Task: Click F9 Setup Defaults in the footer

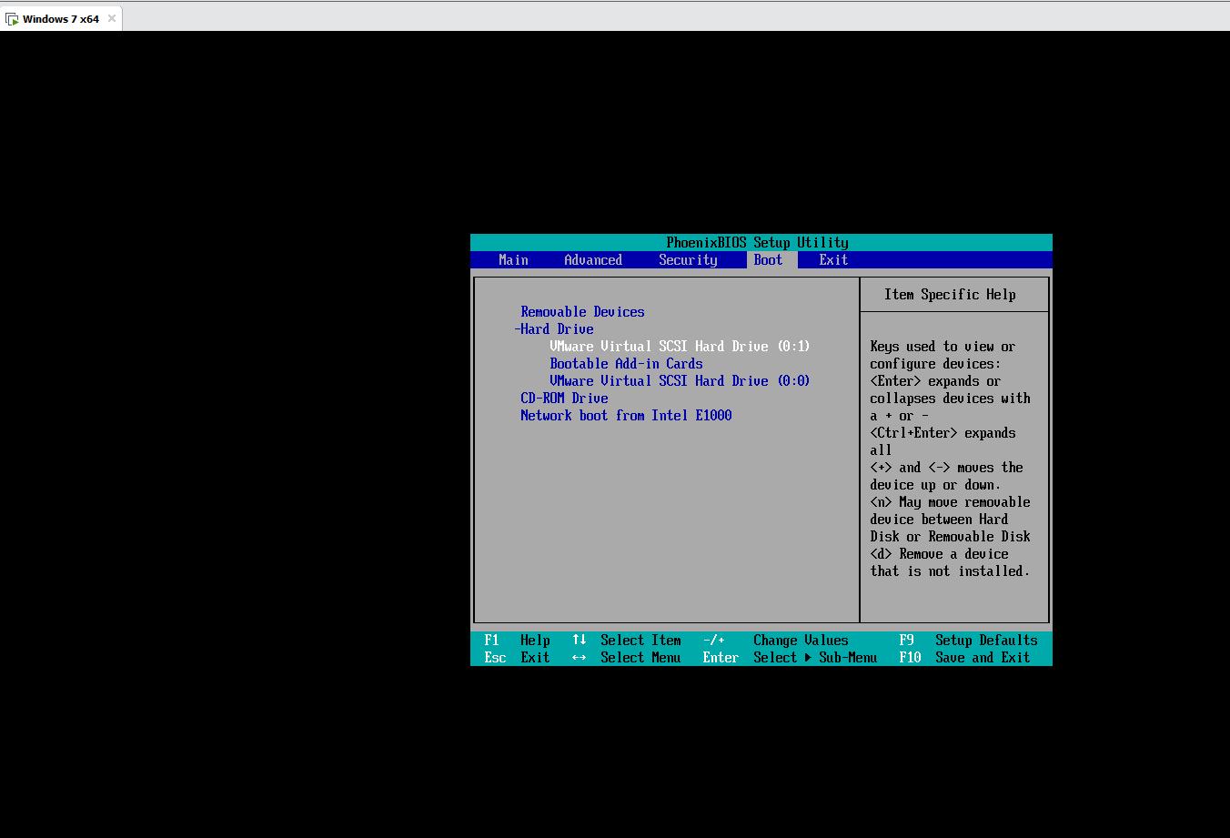Action: 968,640
